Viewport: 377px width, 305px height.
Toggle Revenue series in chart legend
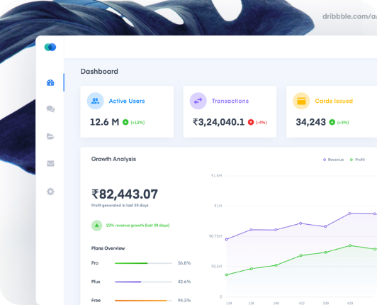point(333,160)
